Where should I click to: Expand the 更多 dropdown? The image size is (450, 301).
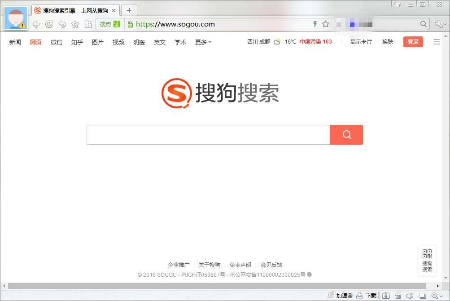(203, 42)
